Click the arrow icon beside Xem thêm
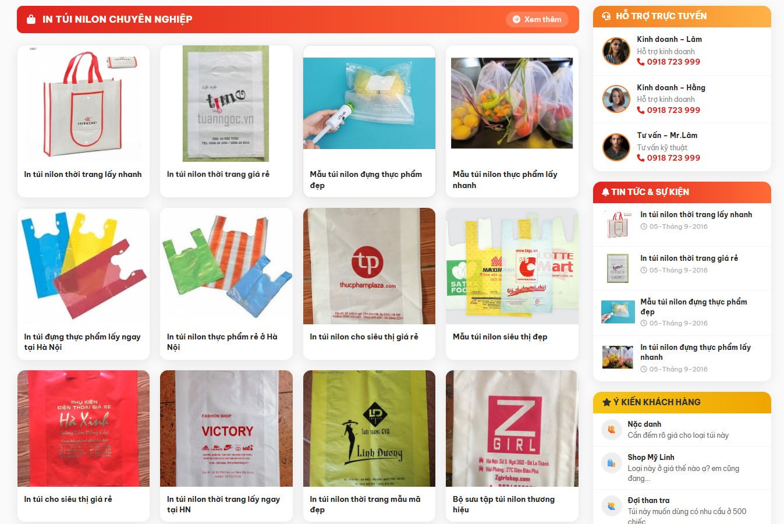The image size is (784, 524). coord(516,19)
